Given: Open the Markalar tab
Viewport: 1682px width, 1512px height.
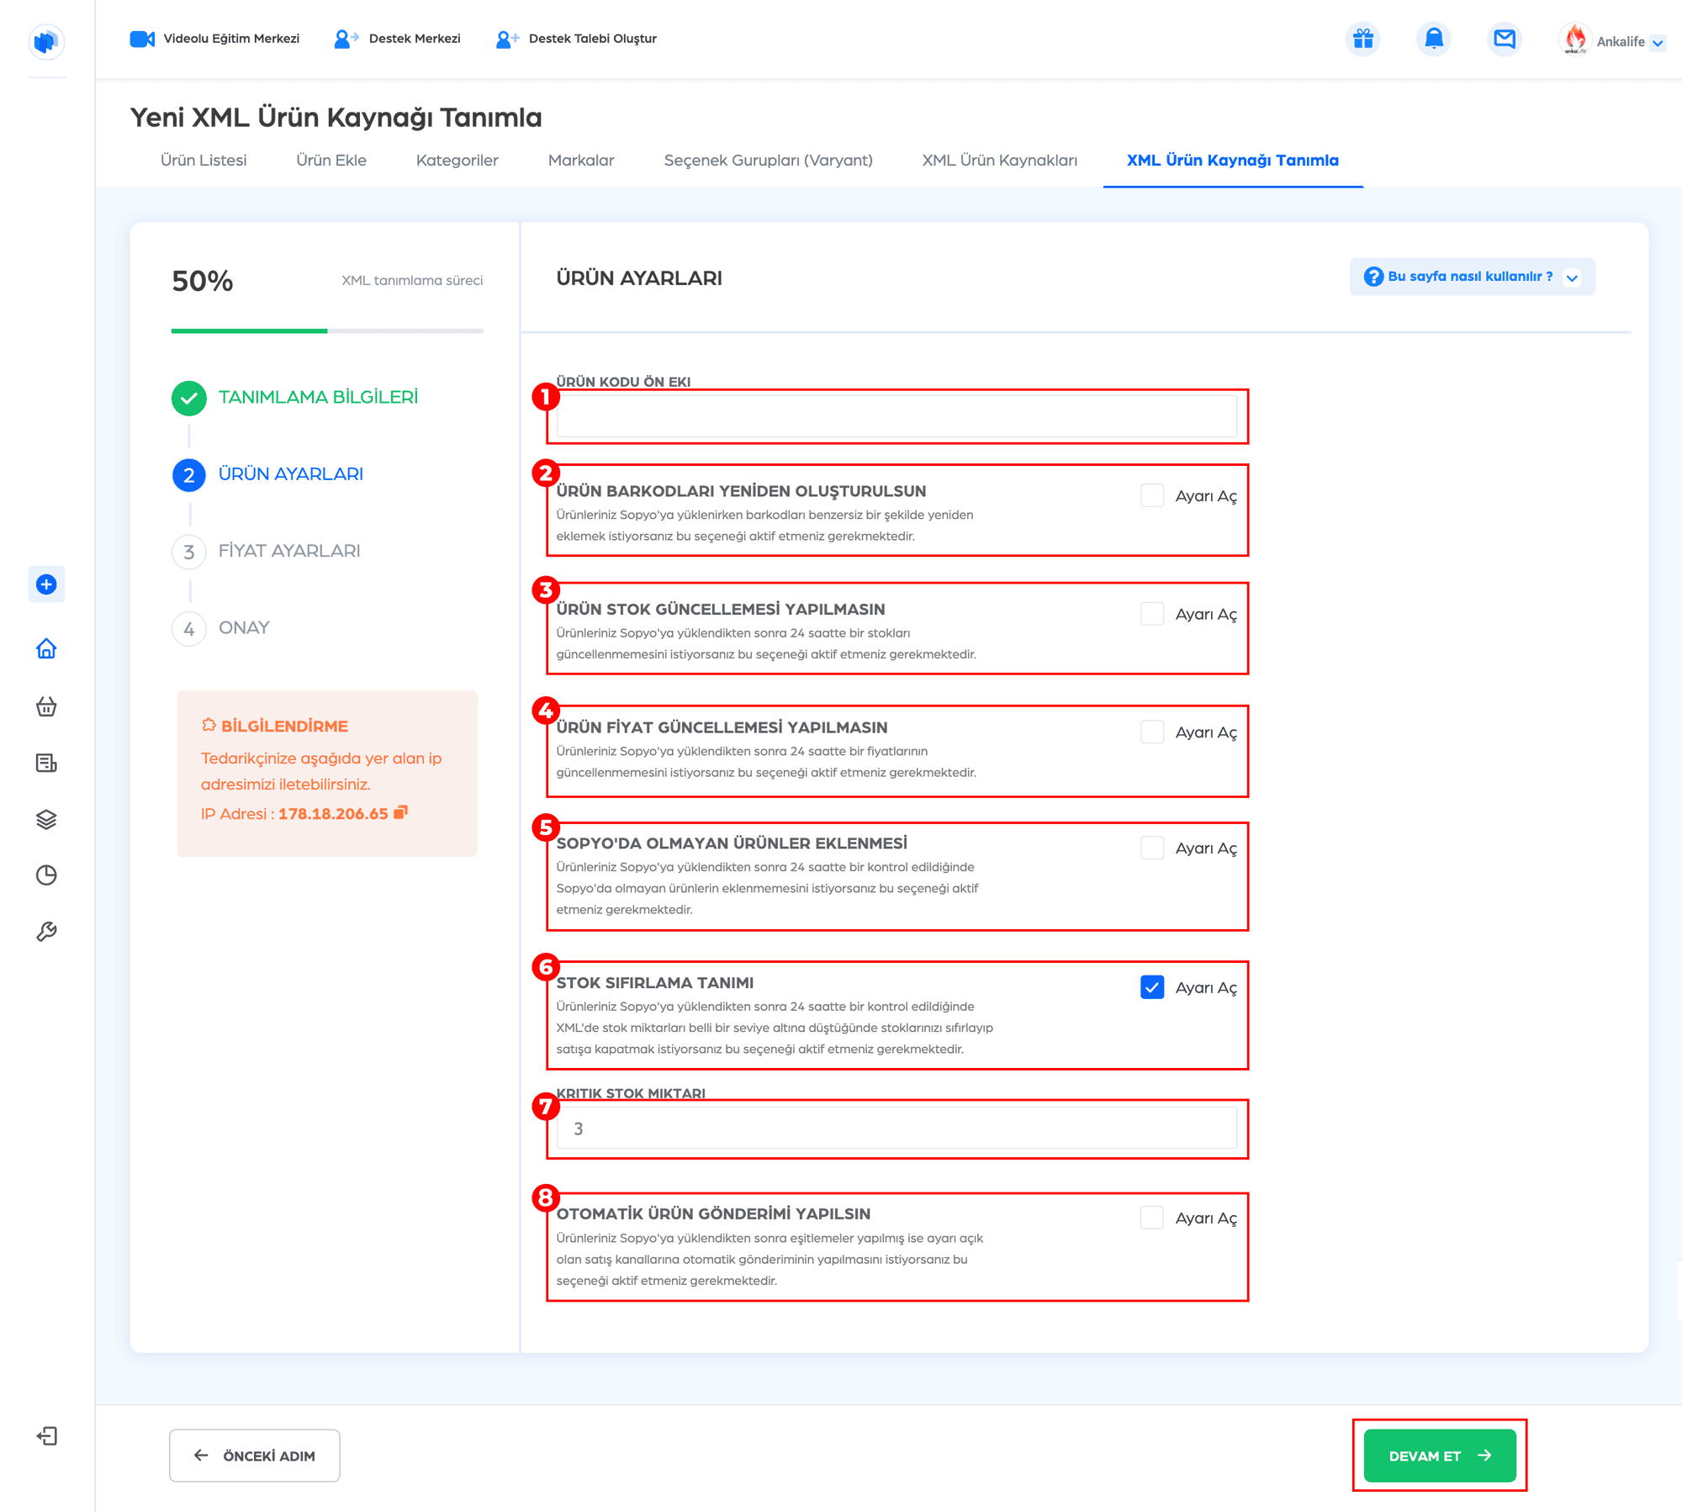Looking at the screenshot, I should [x=581, y=160].
